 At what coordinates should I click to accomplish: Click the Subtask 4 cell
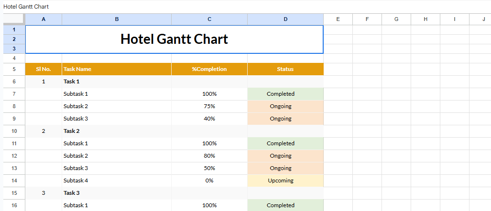tap(117, 181)
